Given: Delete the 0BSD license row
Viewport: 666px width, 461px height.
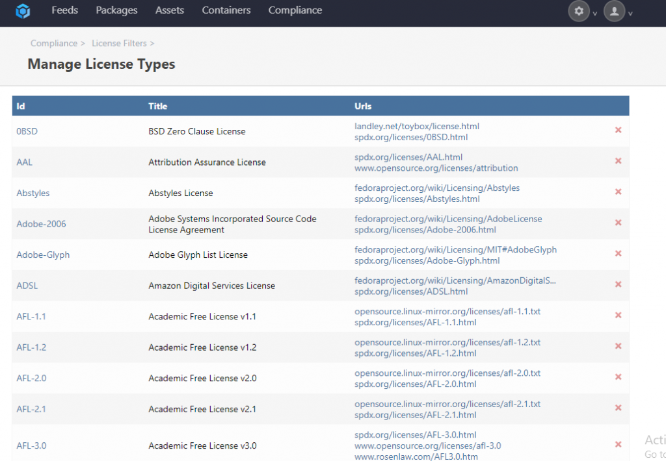Looking at the screenshot, I should [x=618, y=131].
